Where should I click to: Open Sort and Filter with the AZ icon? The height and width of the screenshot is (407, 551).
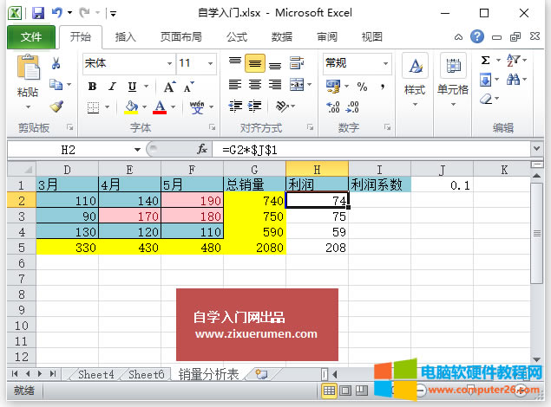513,61
